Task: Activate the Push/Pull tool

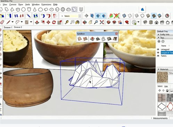Action: pos(37,22)
